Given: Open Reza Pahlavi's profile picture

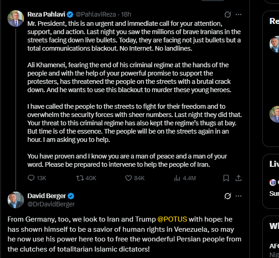Looking at the screenshot, I should (16, 18).
